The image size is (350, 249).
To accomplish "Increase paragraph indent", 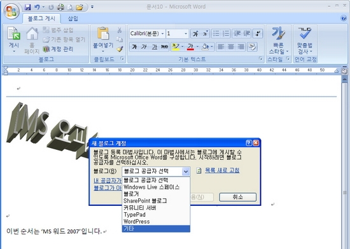I will click(x=247, y=34).
